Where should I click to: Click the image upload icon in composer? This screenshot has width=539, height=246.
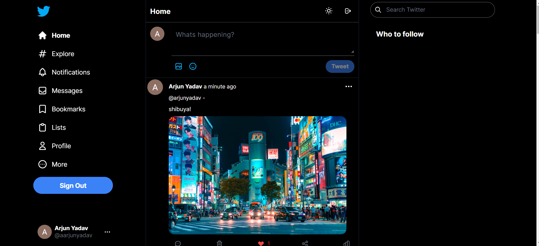coord(179,66)
